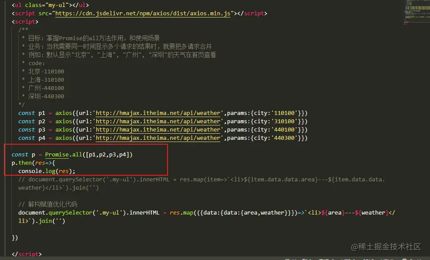Click the city value '310100' in p2 params
Image resolution: width=430 pixels, height=260 pixels.
pyautogui.click(x=284, y=121)
